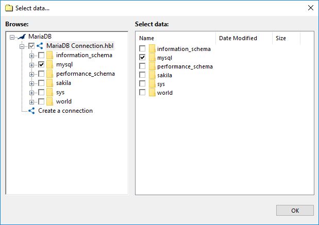The height and width of the screenshot is (225, 319).
Task: Click the share icon beside Create a connection
Action: (31, 111)
